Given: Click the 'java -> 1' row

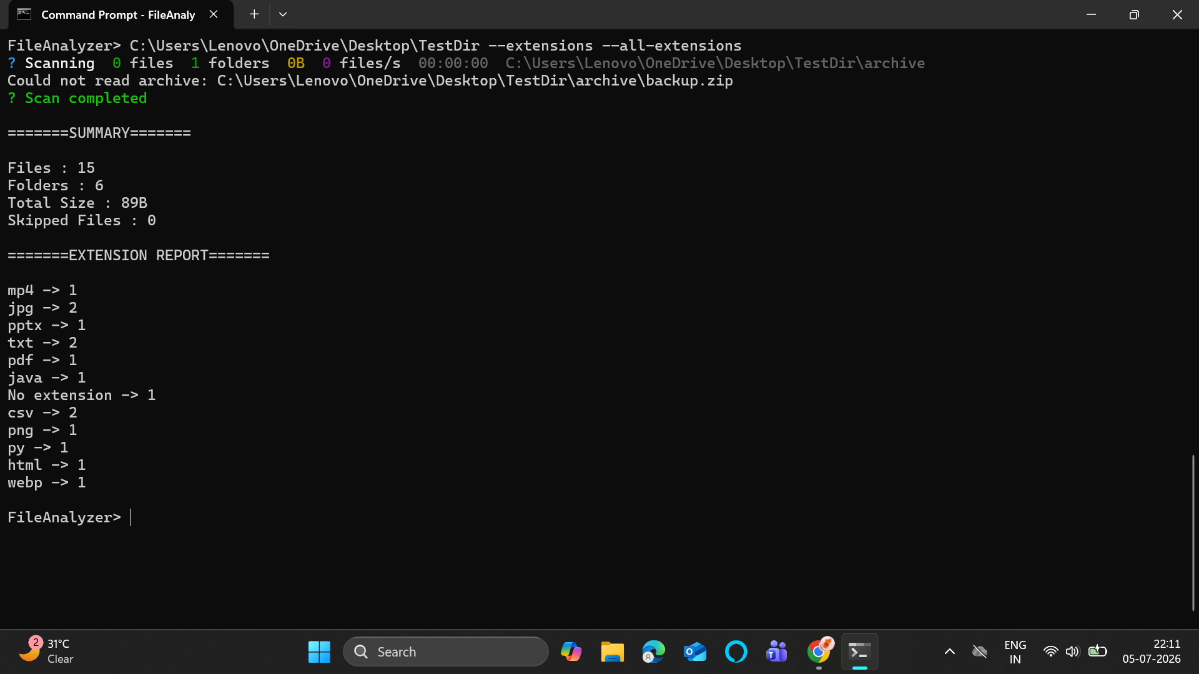Looking at the screenshot, I should point(47,378).
